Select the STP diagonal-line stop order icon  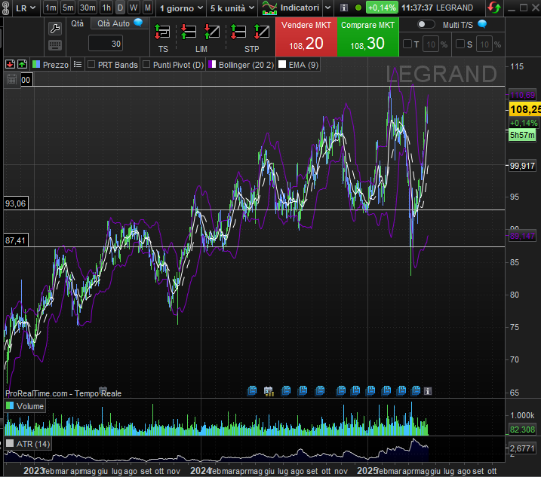[262, 32]
